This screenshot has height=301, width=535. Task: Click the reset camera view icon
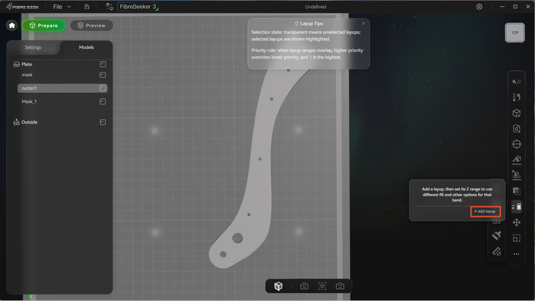coord(340,286)
